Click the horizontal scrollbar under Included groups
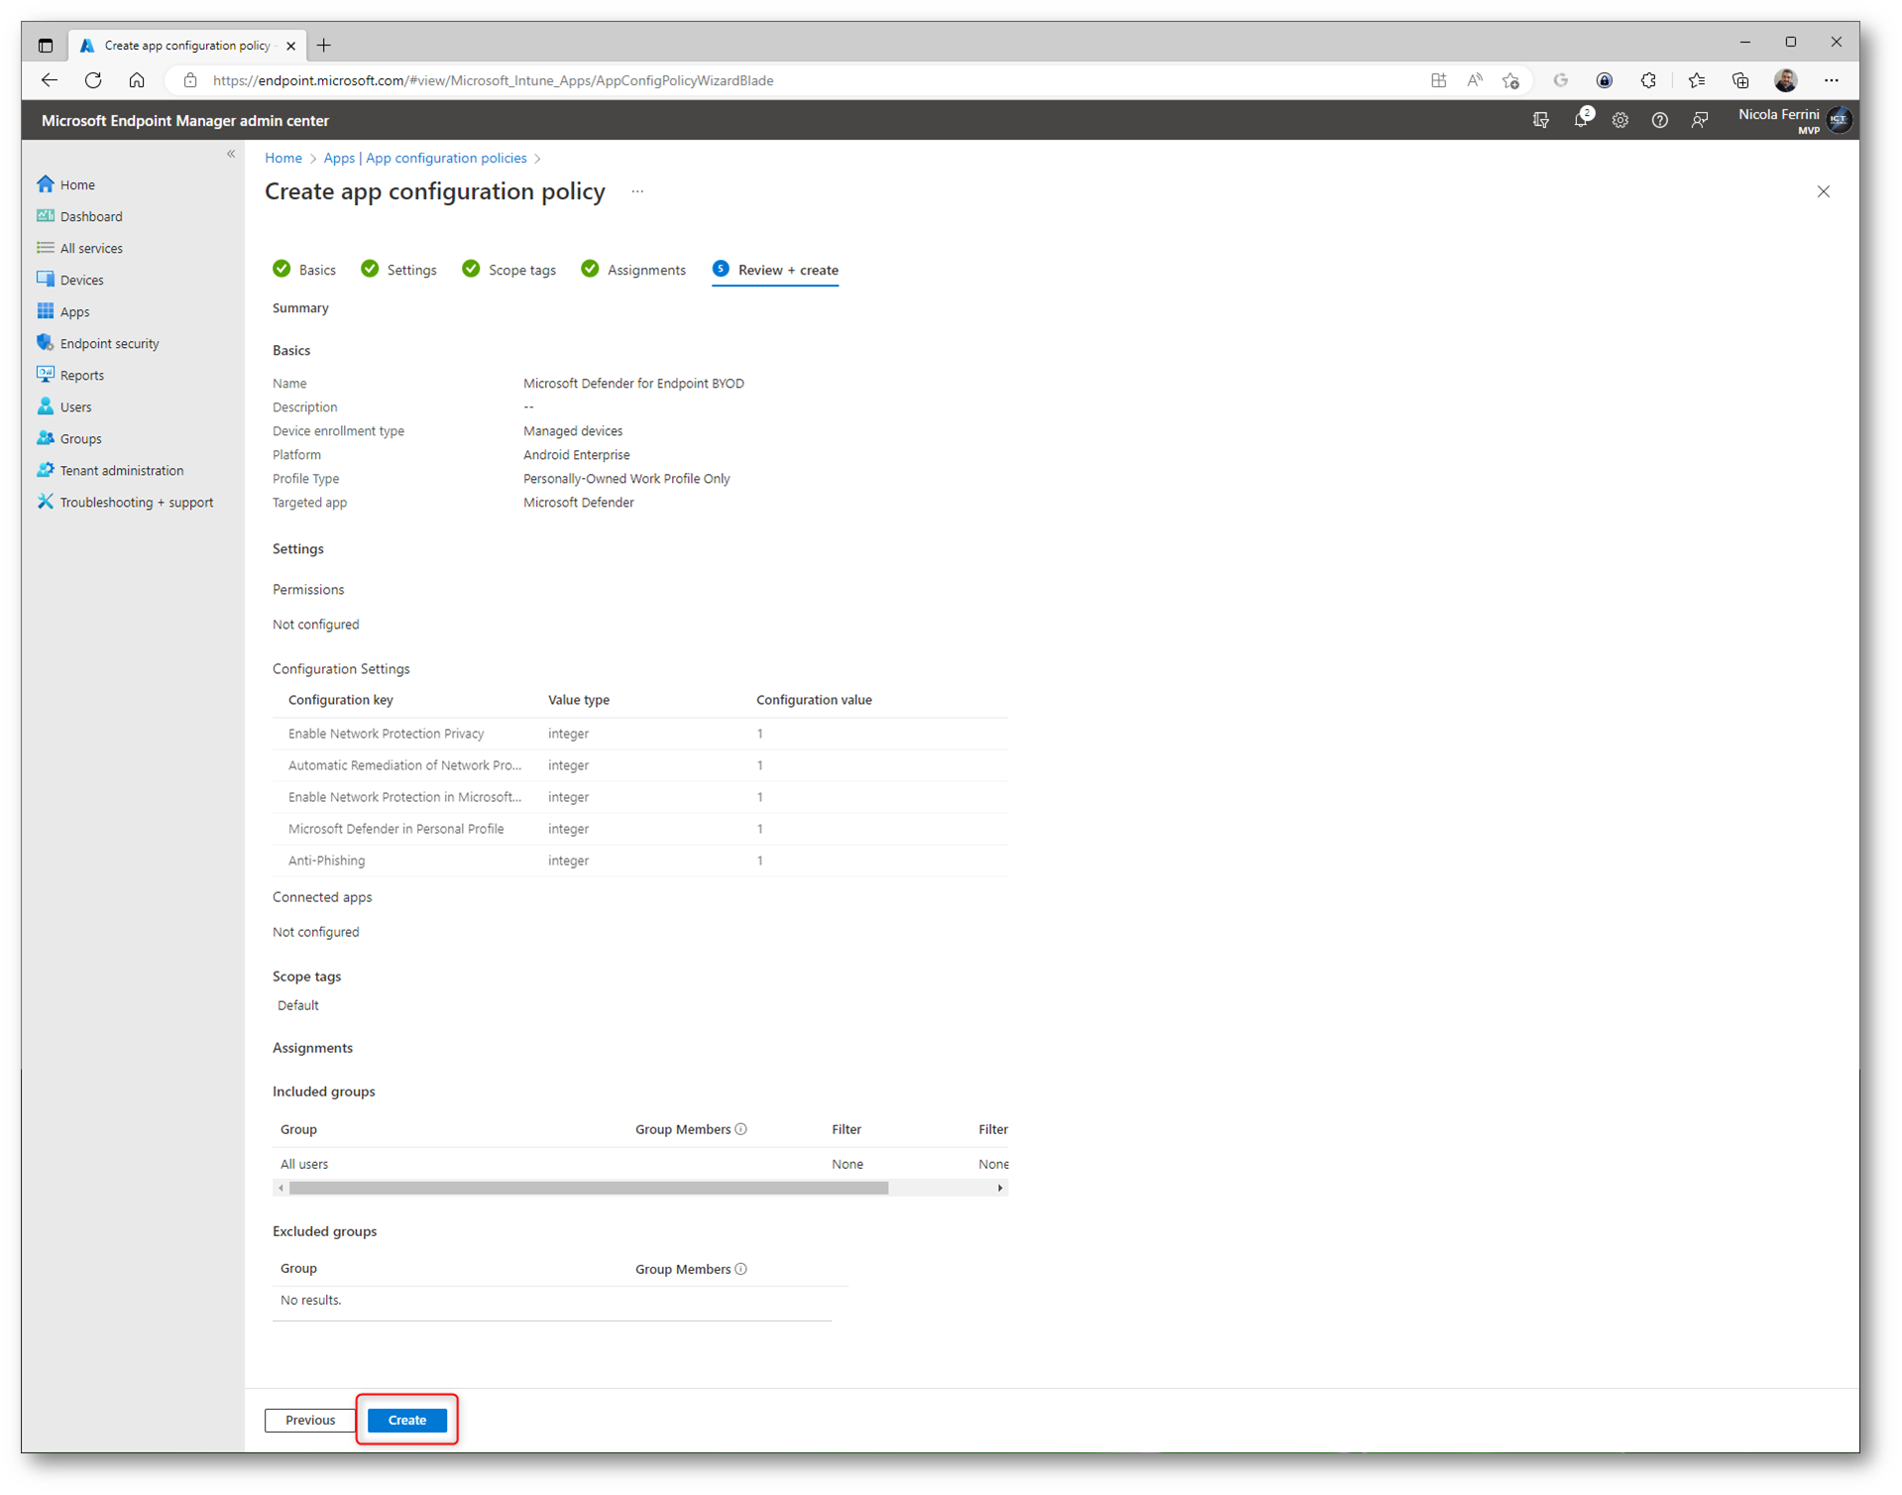Screen dimensions: 1902x1495 589,1188
